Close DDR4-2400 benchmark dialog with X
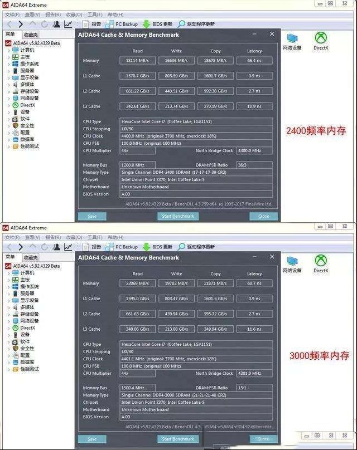 click(272, 34)
